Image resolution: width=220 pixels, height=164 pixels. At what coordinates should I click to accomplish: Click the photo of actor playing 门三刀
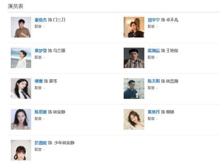click(x=21, y=27)
